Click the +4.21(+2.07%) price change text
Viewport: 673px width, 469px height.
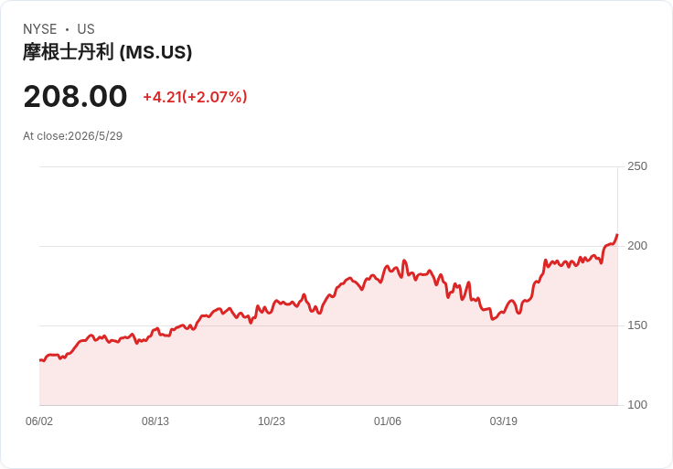[x=195, y=97]
